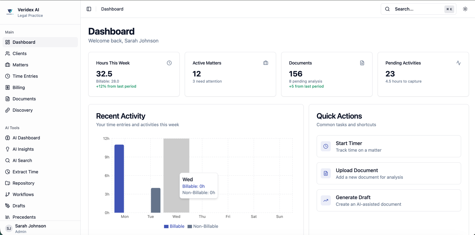
Task: Open Time Entries in the sidebar
Action: [x=25, y=76]
